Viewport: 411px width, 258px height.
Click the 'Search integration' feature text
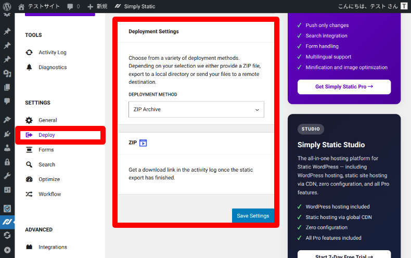point(326,36)
